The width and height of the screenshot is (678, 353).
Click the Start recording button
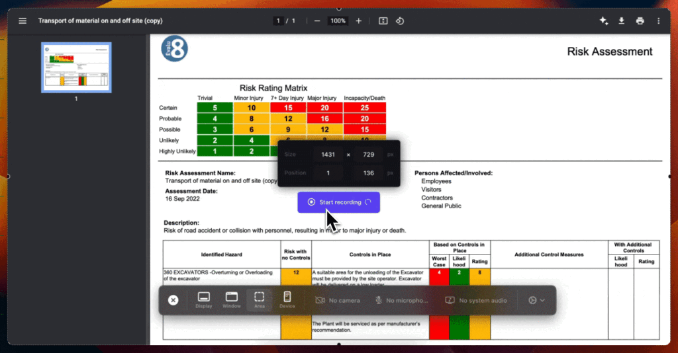338,202
